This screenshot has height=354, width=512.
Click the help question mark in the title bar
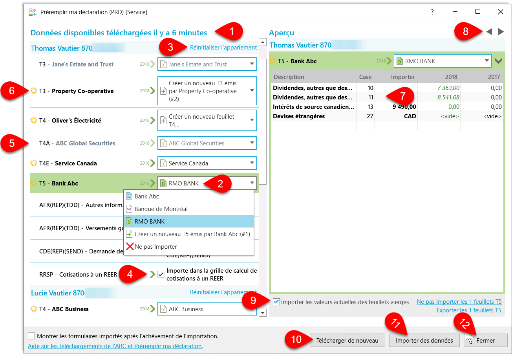[x=432, y=12]
